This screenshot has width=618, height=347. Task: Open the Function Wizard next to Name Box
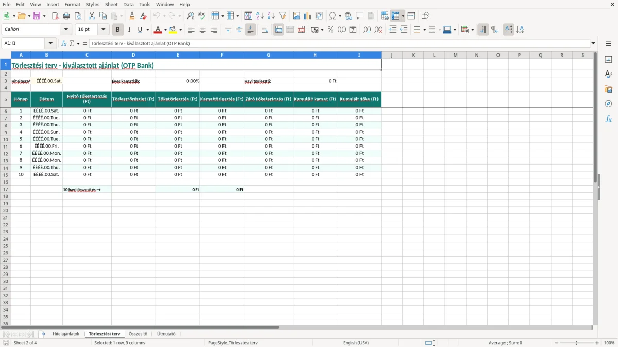64,44
